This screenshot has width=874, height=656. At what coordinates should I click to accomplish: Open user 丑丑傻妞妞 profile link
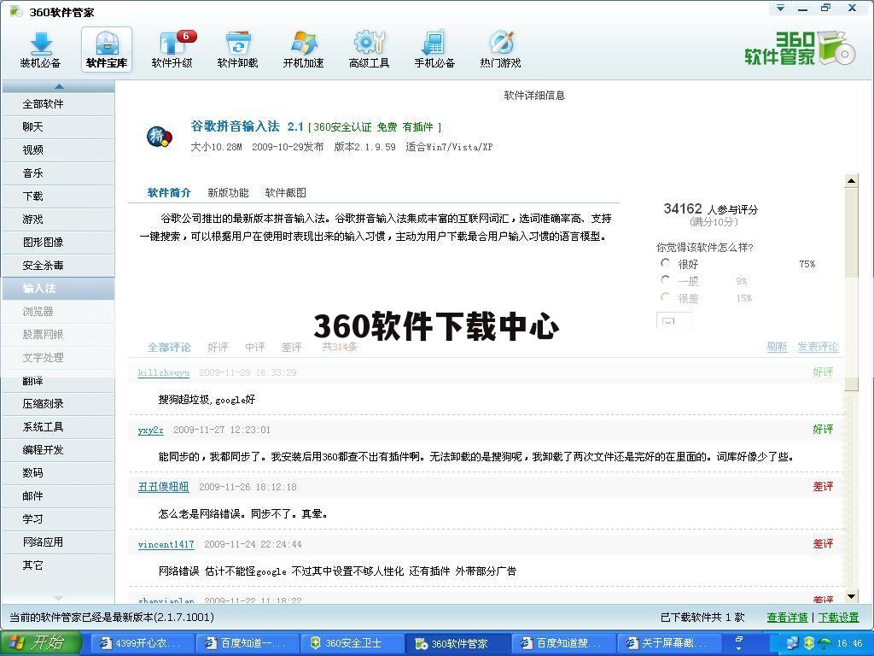pos(163,486)
